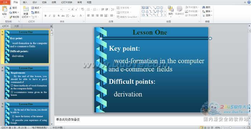Open the 视图 (View) ribbon tab
Screen dimensions: 251x129
coord(89,2)
